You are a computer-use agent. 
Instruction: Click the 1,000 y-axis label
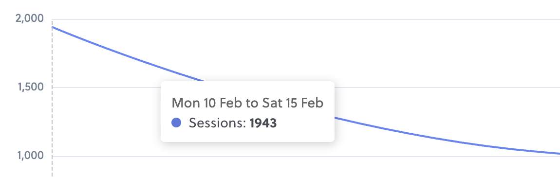pyautogui.click(x=30, y=156)
